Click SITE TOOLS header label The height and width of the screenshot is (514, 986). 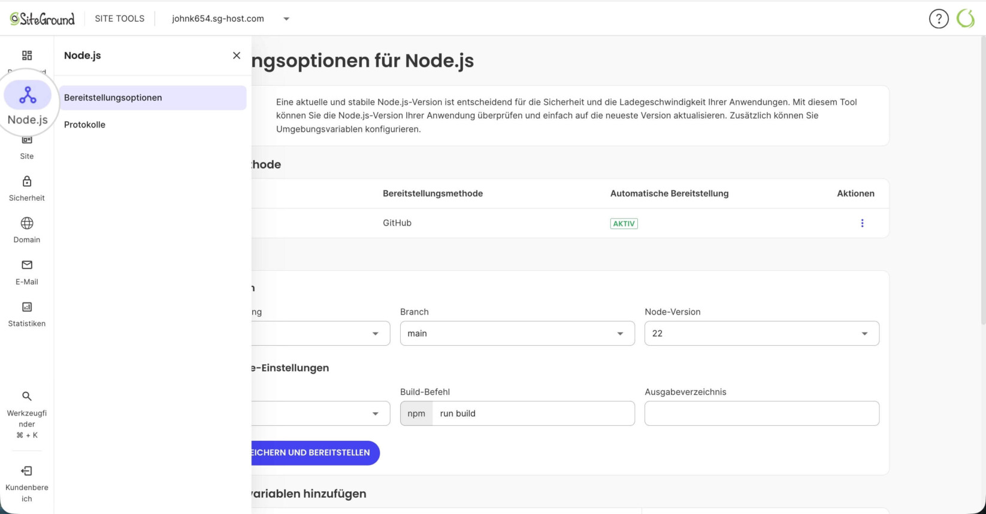point(120,19)
